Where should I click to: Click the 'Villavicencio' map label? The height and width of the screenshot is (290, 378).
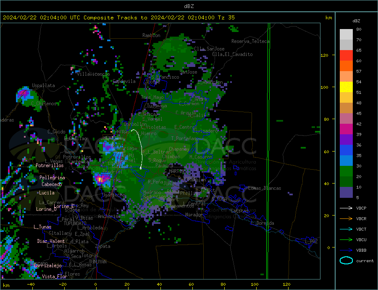tap(93, 74)
